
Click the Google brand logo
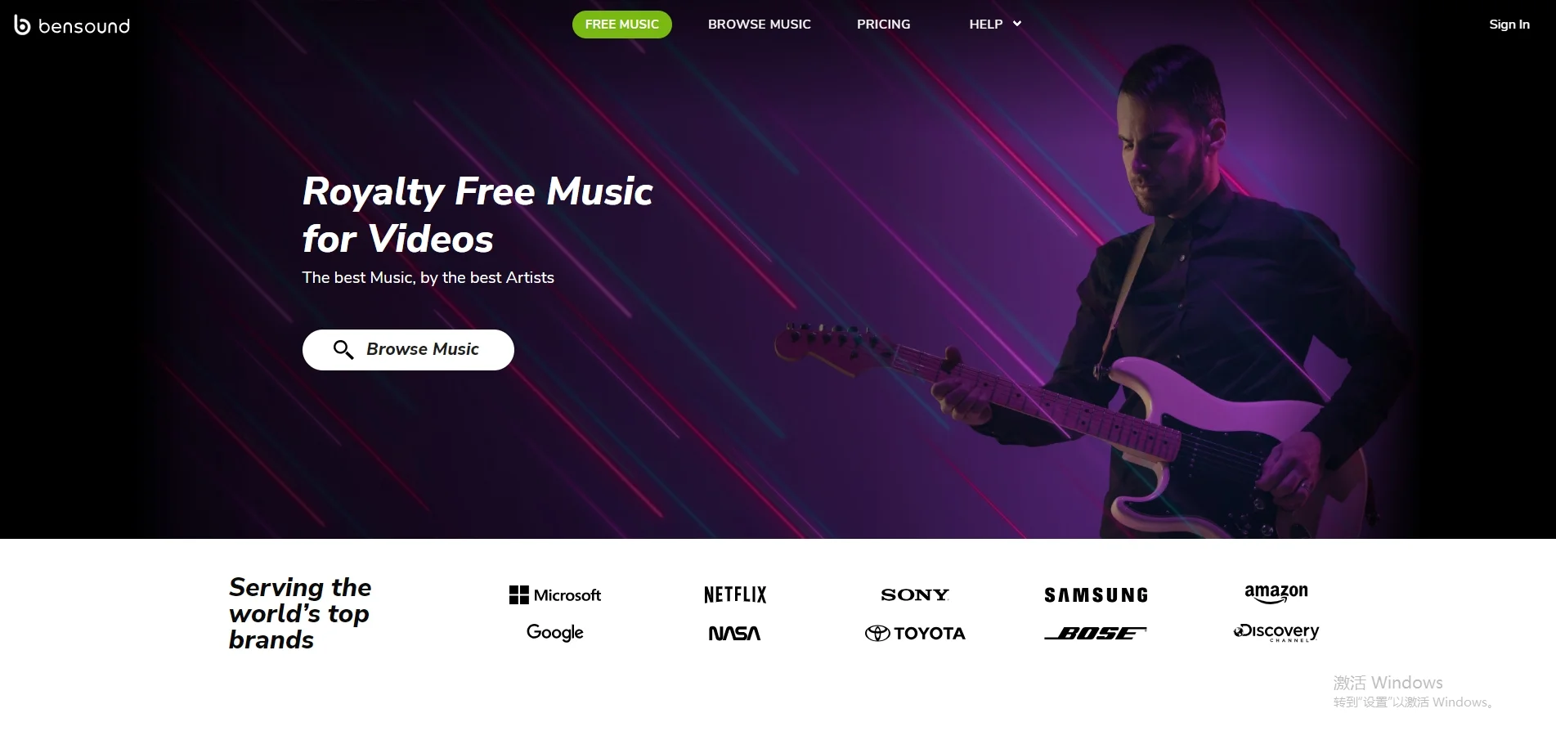pyautogui.click(x=554, y=632)
